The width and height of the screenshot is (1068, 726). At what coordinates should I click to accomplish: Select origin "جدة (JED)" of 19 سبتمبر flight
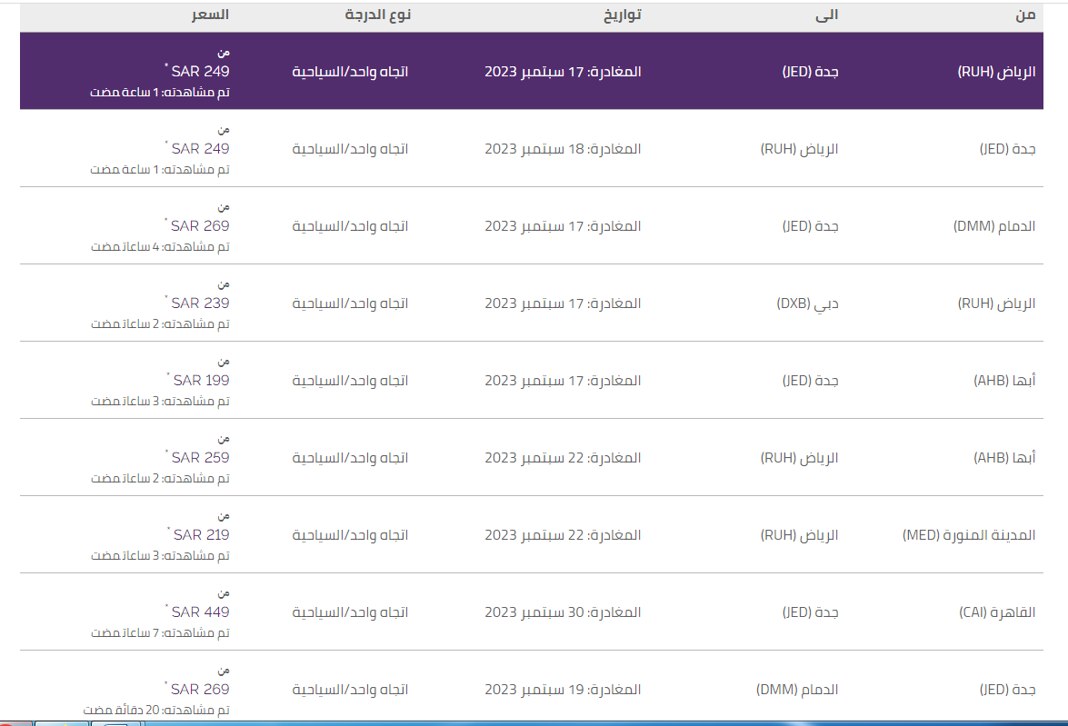[1007, 690]
